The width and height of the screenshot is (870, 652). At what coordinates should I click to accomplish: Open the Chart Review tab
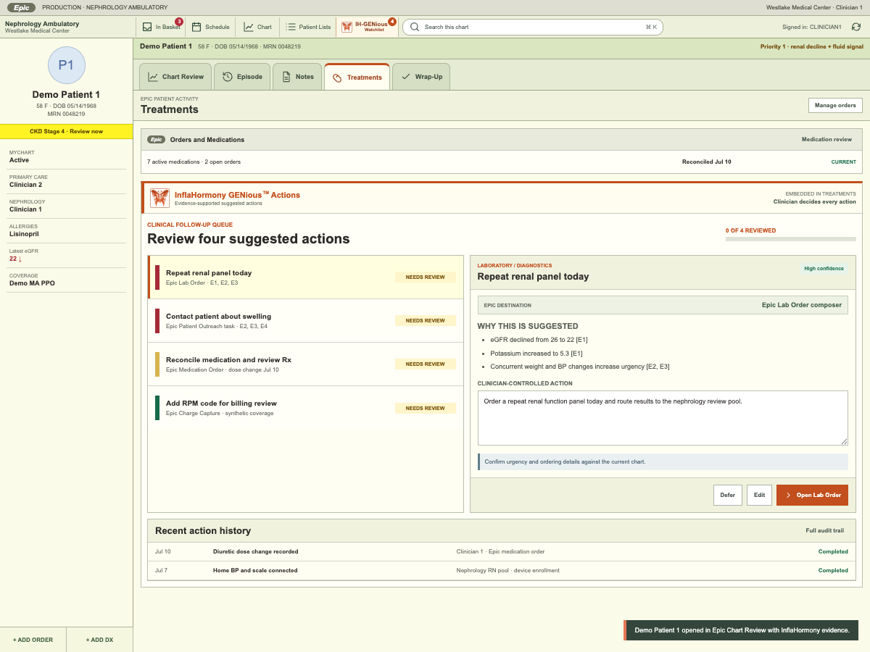[175, 77]
